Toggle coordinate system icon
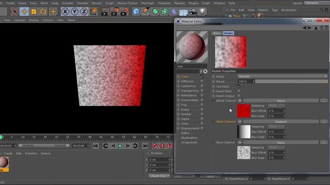The height and width of the screenshot is (185, 330). tap(94, 11)
